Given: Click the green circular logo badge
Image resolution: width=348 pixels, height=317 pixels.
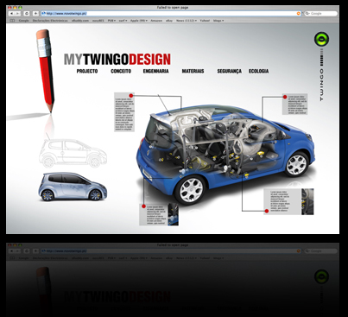Looking at the screenshot, I should click(321, 39).
